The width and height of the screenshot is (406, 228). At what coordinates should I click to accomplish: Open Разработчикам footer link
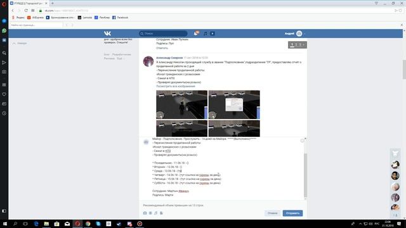coord(121,54)
